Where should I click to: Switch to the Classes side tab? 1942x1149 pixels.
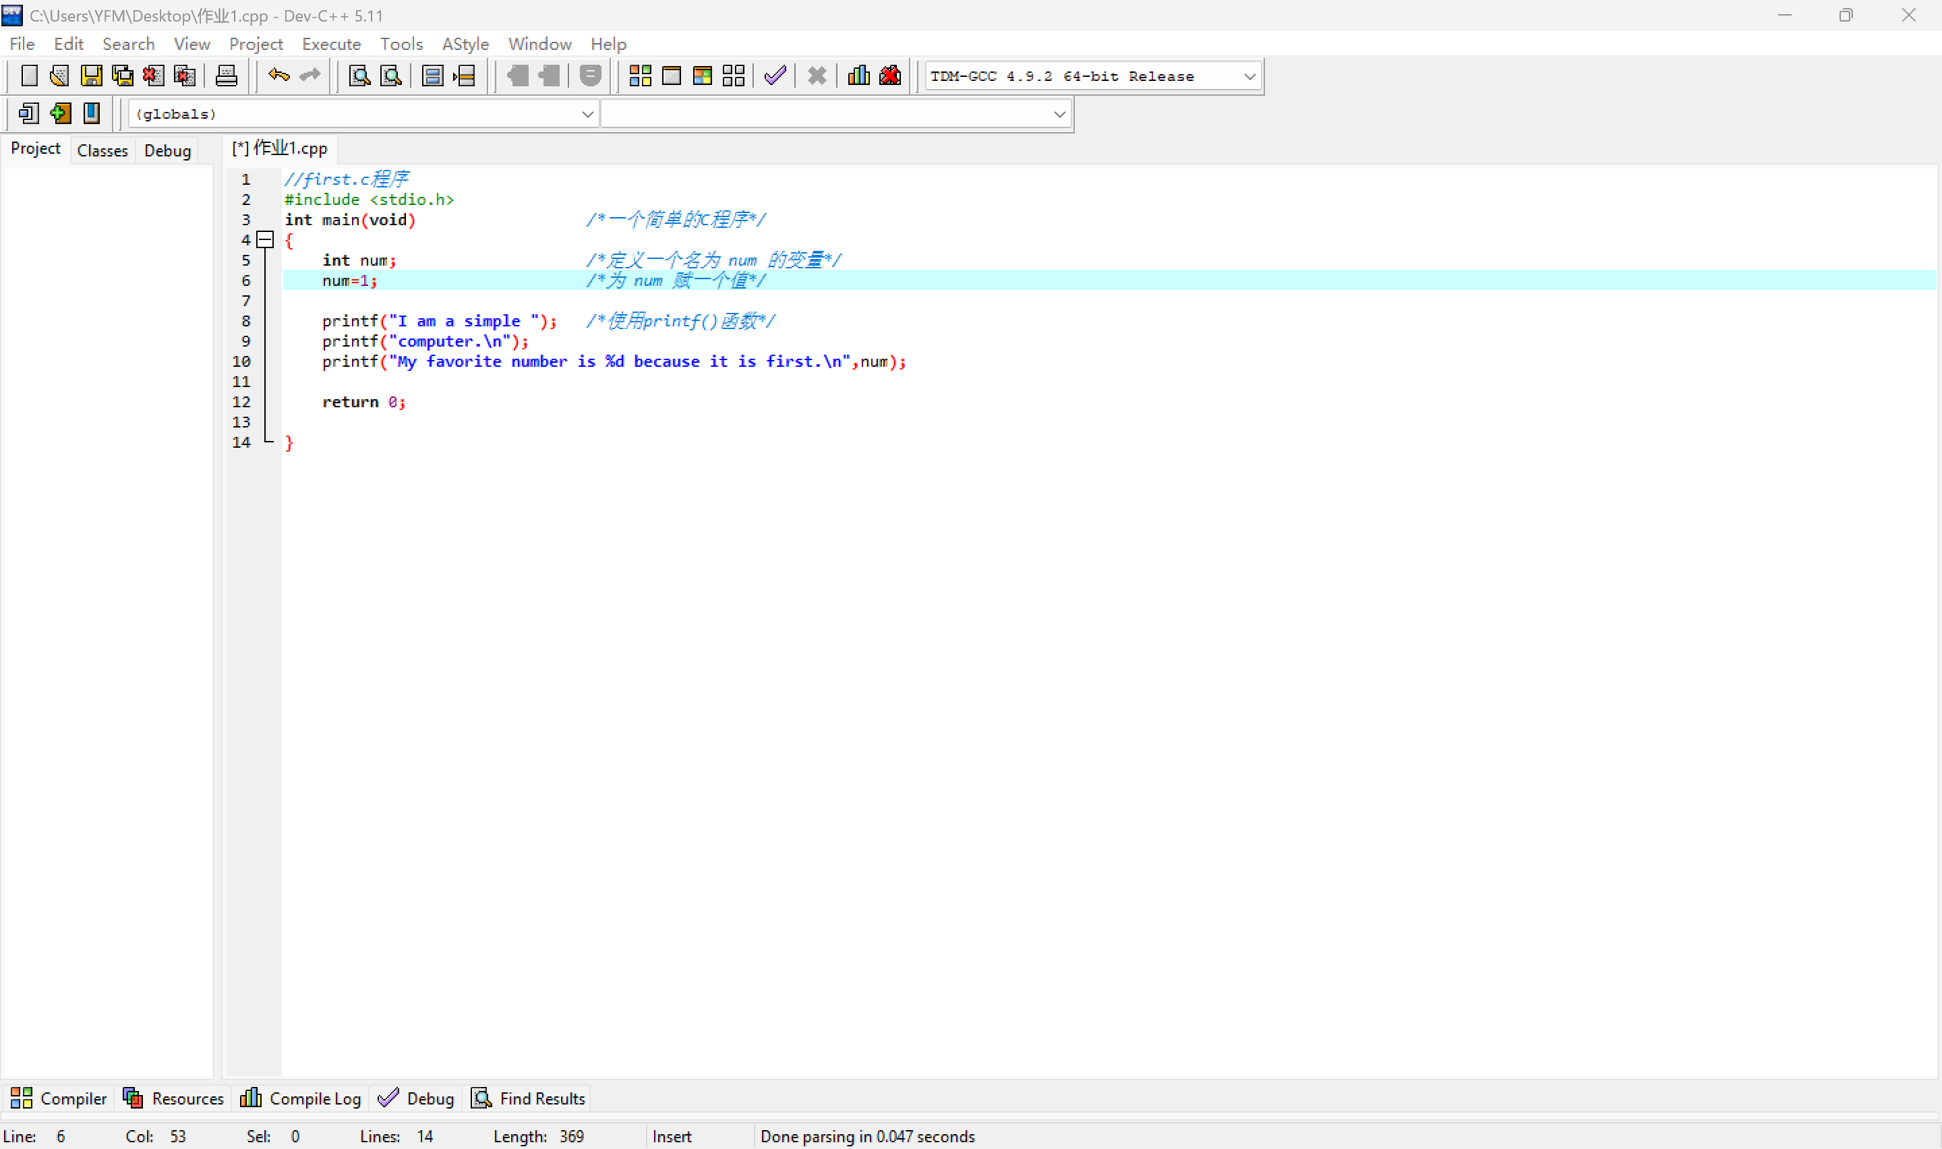pyautogui.click(x=102, y=150)
